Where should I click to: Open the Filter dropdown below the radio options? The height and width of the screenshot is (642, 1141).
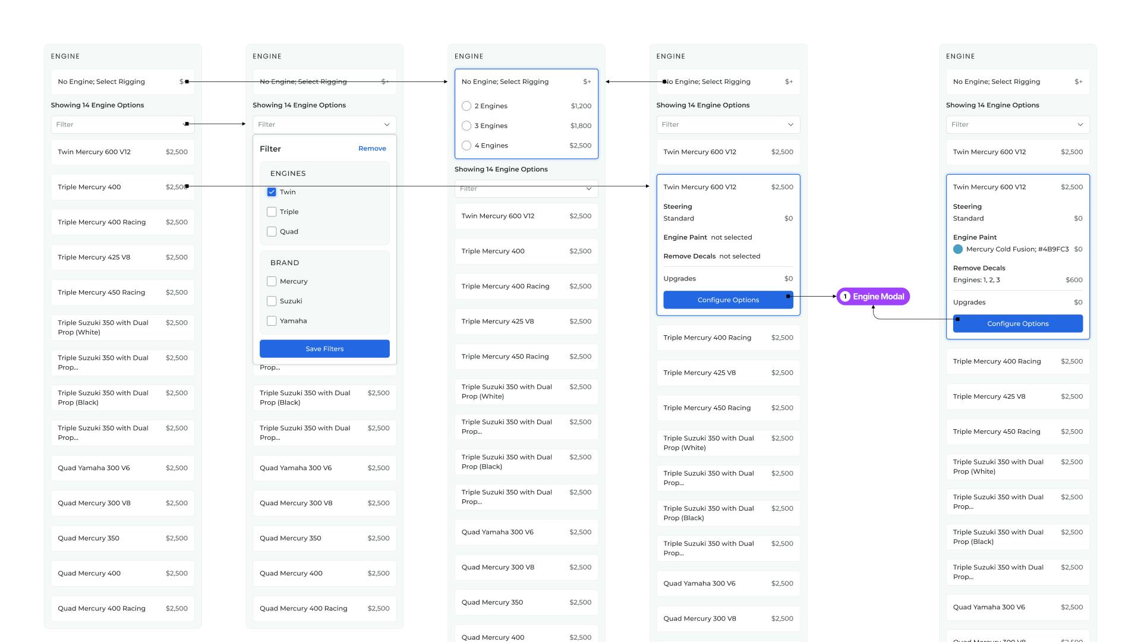pyautogui.click(x=526, y=188)
